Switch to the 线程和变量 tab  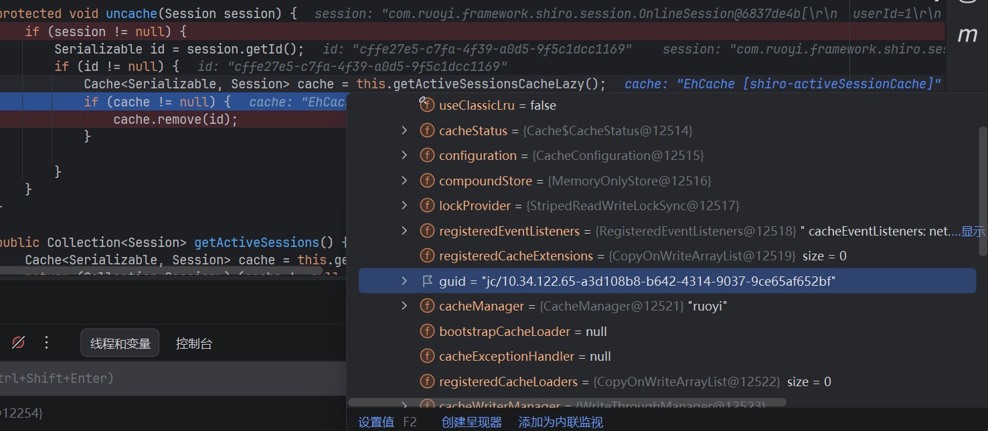(120, 343)
